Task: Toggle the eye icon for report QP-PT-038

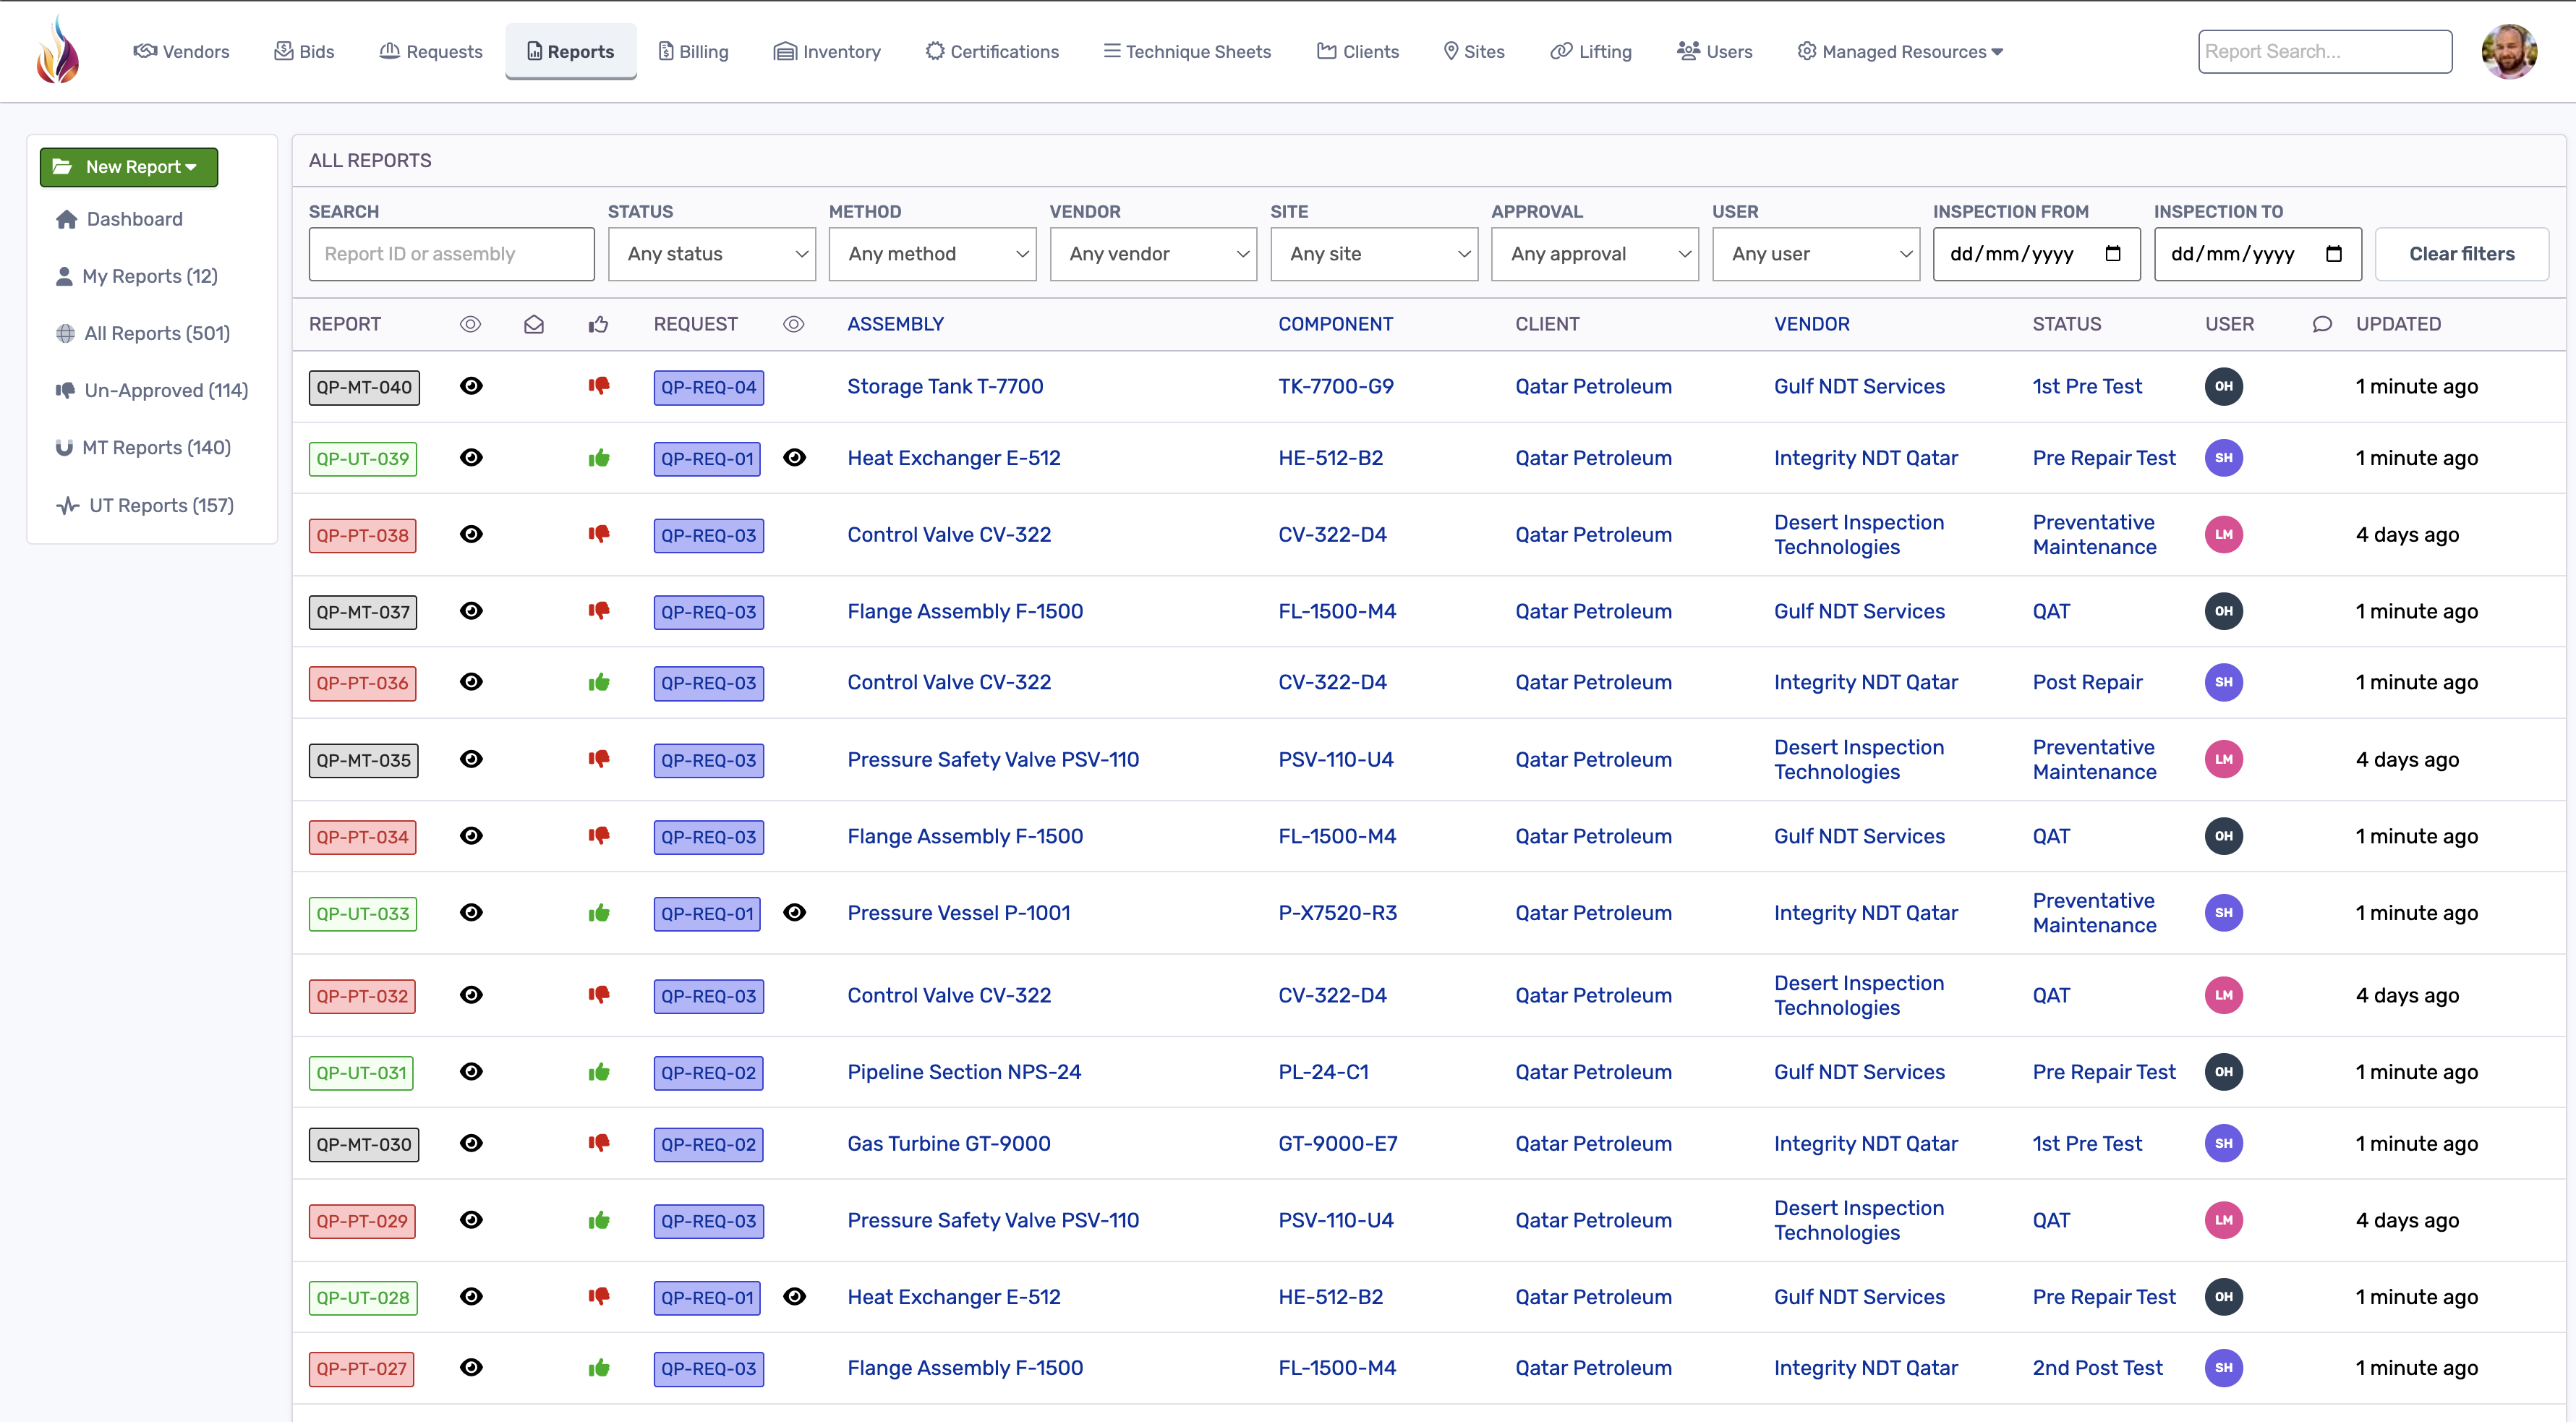Action: point(471,534)
